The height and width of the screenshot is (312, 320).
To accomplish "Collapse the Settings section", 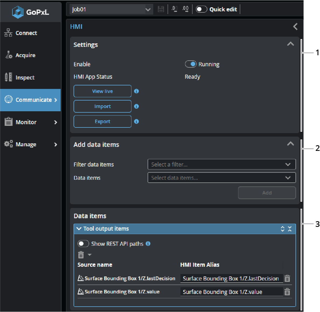I will 290,44.
